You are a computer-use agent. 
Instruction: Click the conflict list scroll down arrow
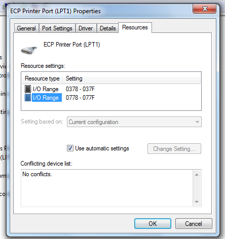(x=197, y=202)
